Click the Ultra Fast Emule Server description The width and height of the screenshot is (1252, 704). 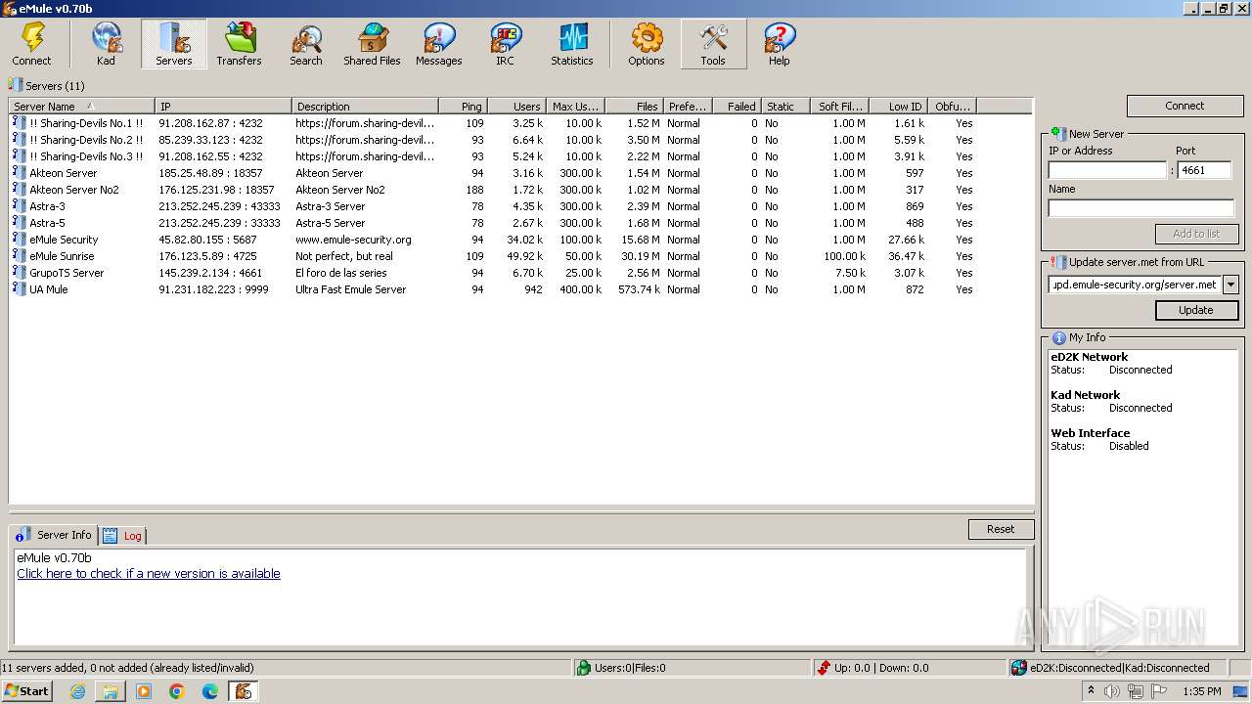click(x=350, y=289)
